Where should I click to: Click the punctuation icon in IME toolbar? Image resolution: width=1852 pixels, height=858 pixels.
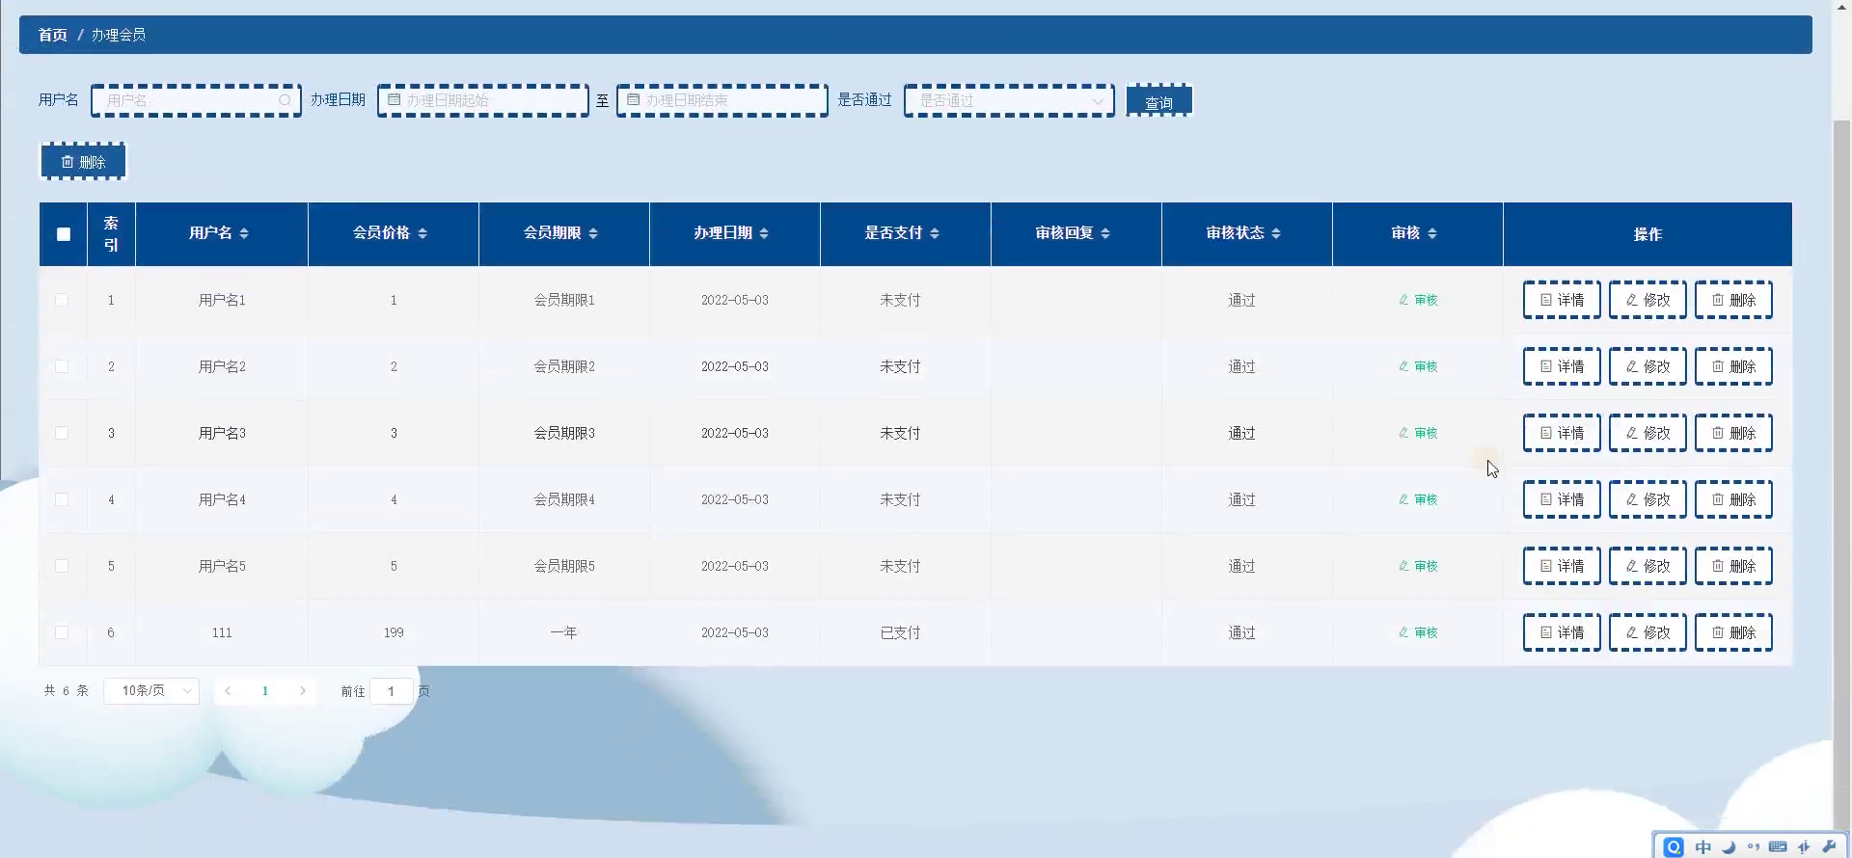[x=1753, y=846]
